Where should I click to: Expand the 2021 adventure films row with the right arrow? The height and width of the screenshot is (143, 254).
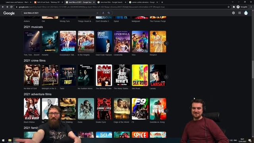(x=166, y=110)
